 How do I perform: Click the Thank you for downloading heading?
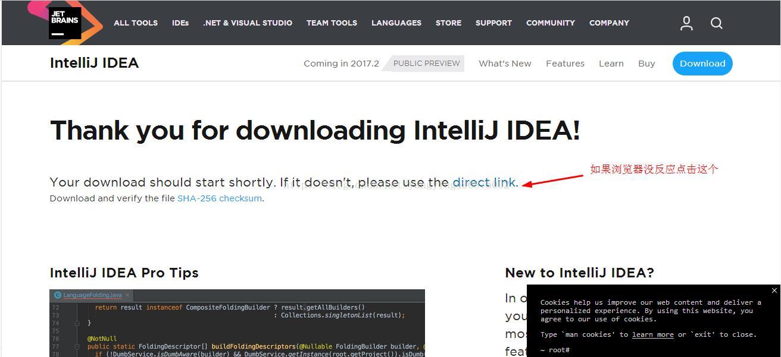click(x=315, y=131)
